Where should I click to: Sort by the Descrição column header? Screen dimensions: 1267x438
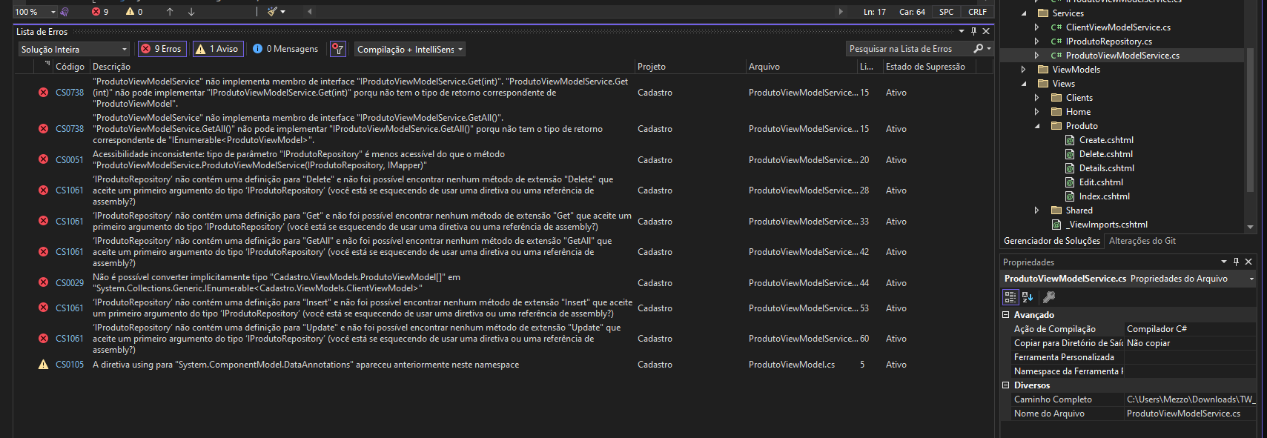click(362, 66)
